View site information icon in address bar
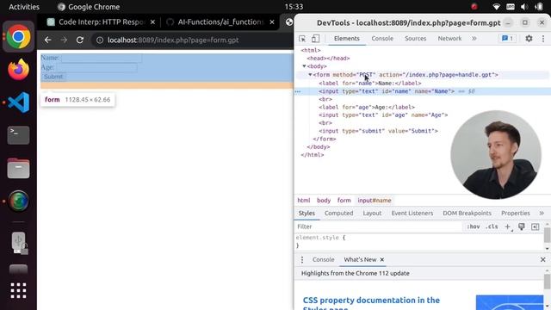Viewport: 551px width, 310px height. click(100, 40)
